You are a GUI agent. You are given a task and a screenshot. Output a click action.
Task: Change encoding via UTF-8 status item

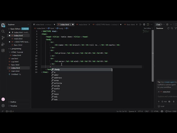140,111
